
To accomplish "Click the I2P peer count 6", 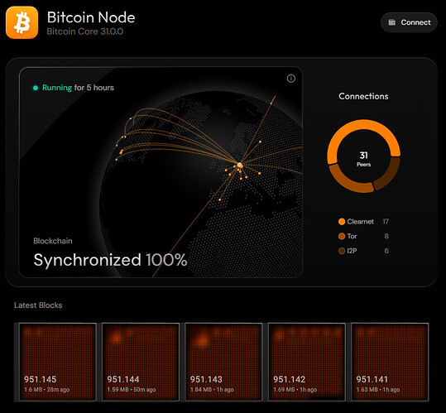I will (386, 251).
